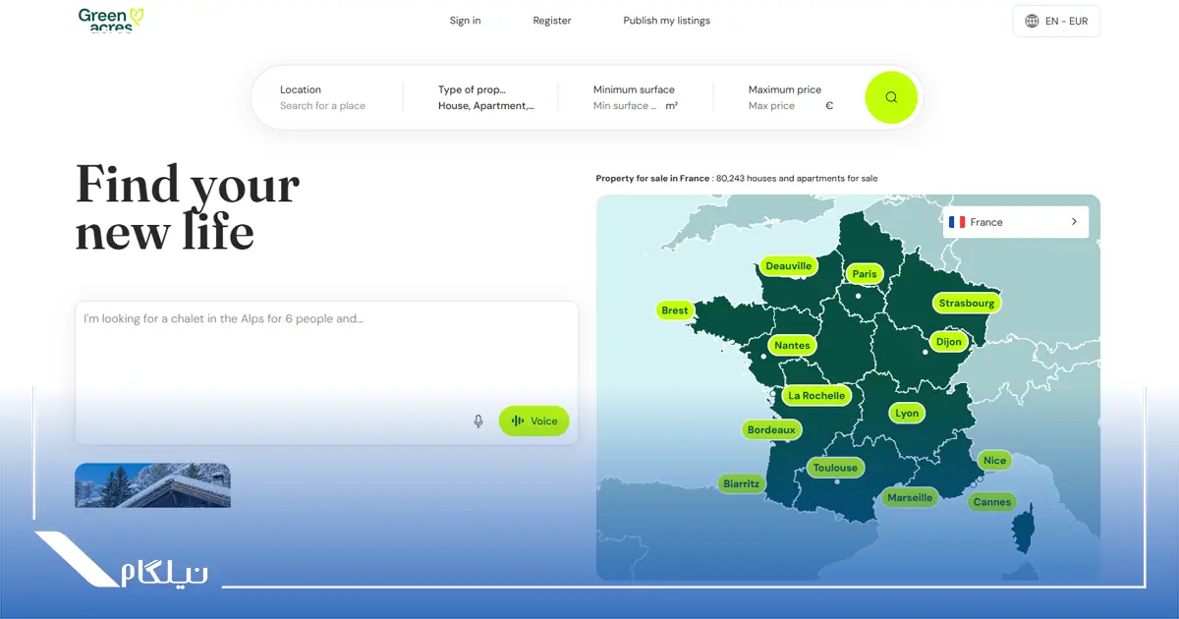The width and height of the screenshot is (1179, 619).
Task: Select Dijon on the map
Action: [949, 343]
